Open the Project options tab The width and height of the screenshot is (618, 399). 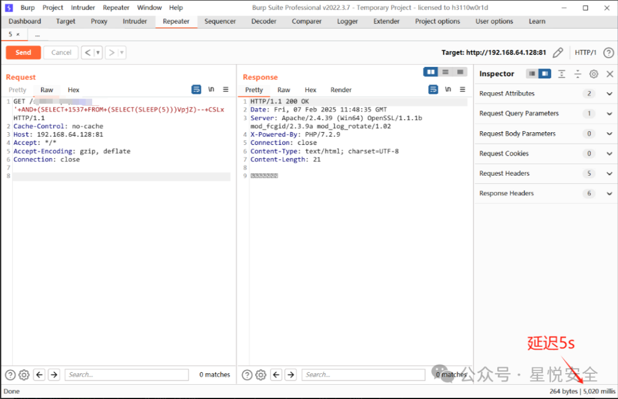pyautogui.click(x=438, y=21)
